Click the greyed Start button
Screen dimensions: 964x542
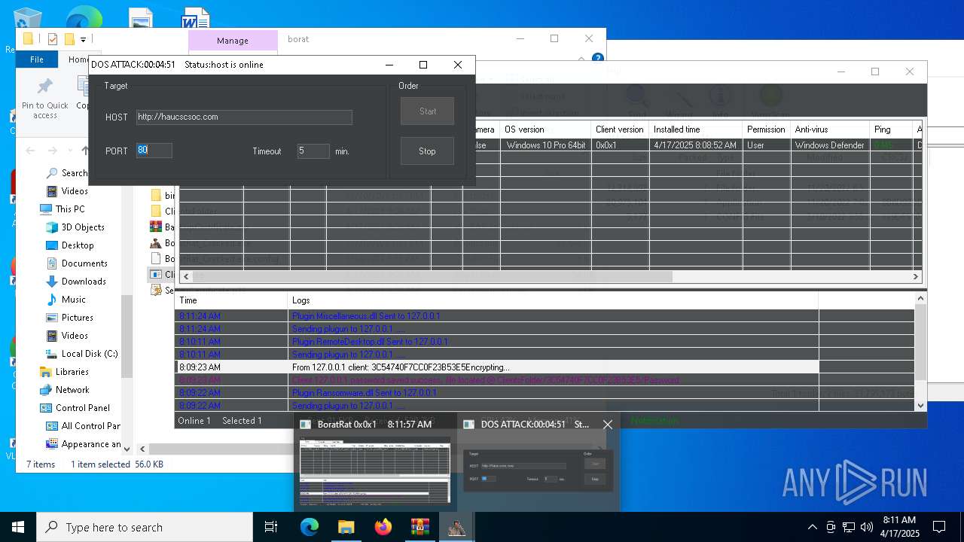point(427,111)
